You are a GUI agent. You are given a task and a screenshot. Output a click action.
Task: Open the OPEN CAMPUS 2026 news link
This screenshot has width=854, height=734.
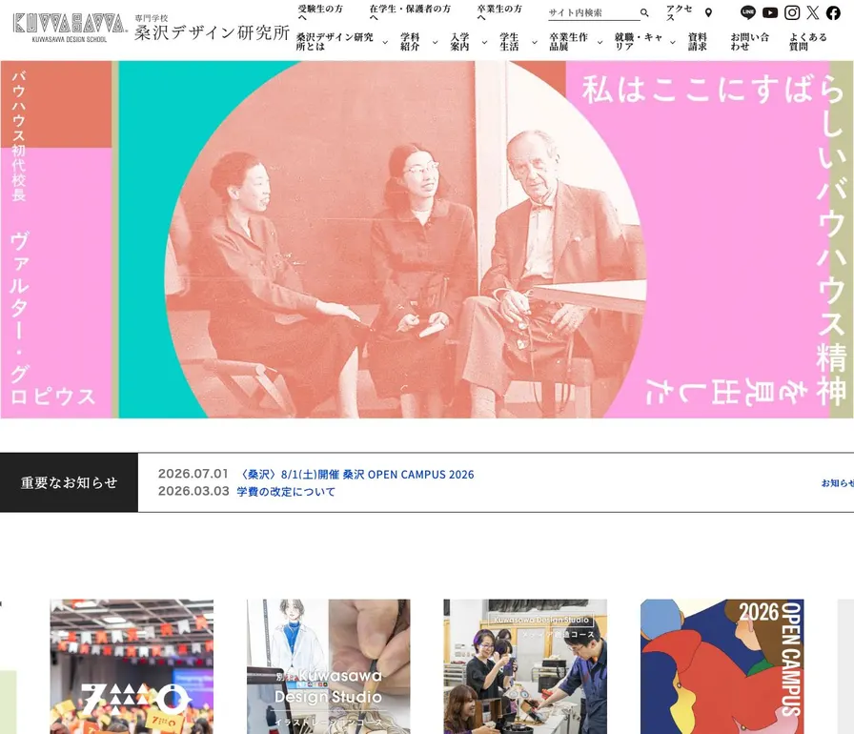[x=356, y=475]
